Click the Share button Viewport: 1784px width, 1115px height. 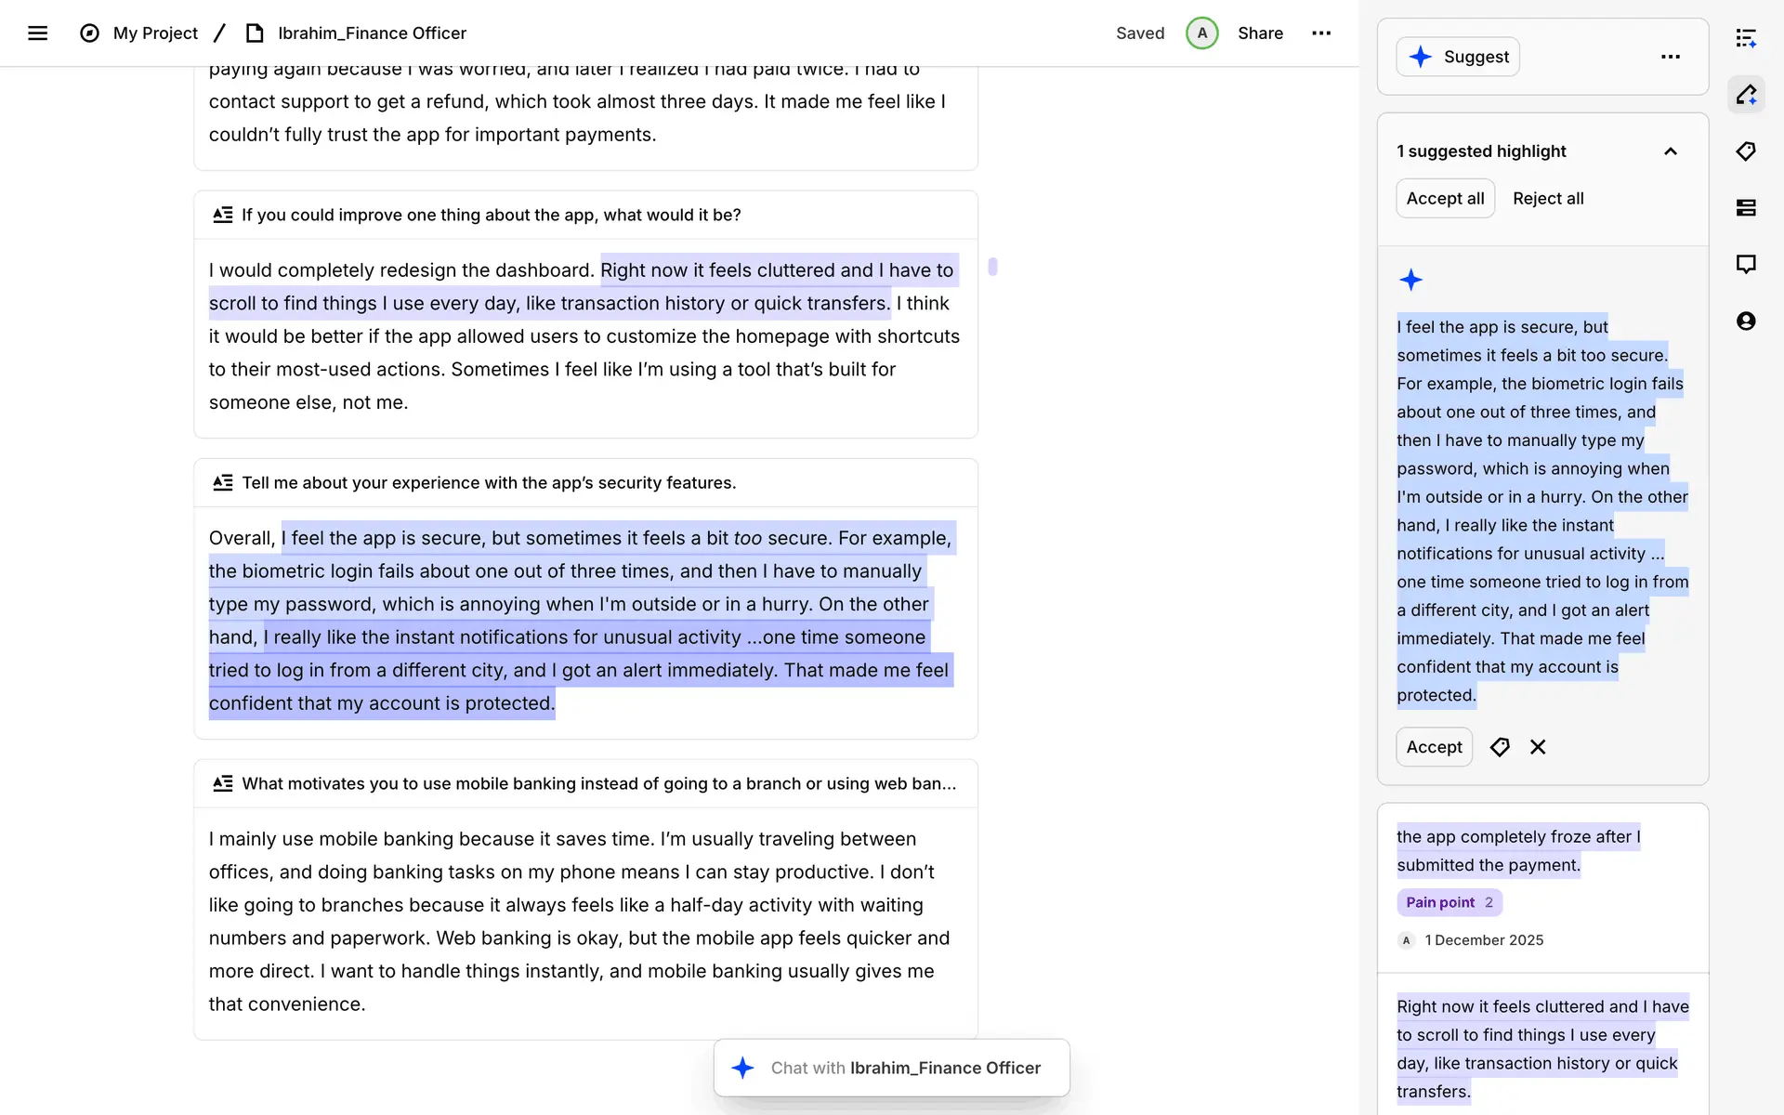pos(1260,33)
